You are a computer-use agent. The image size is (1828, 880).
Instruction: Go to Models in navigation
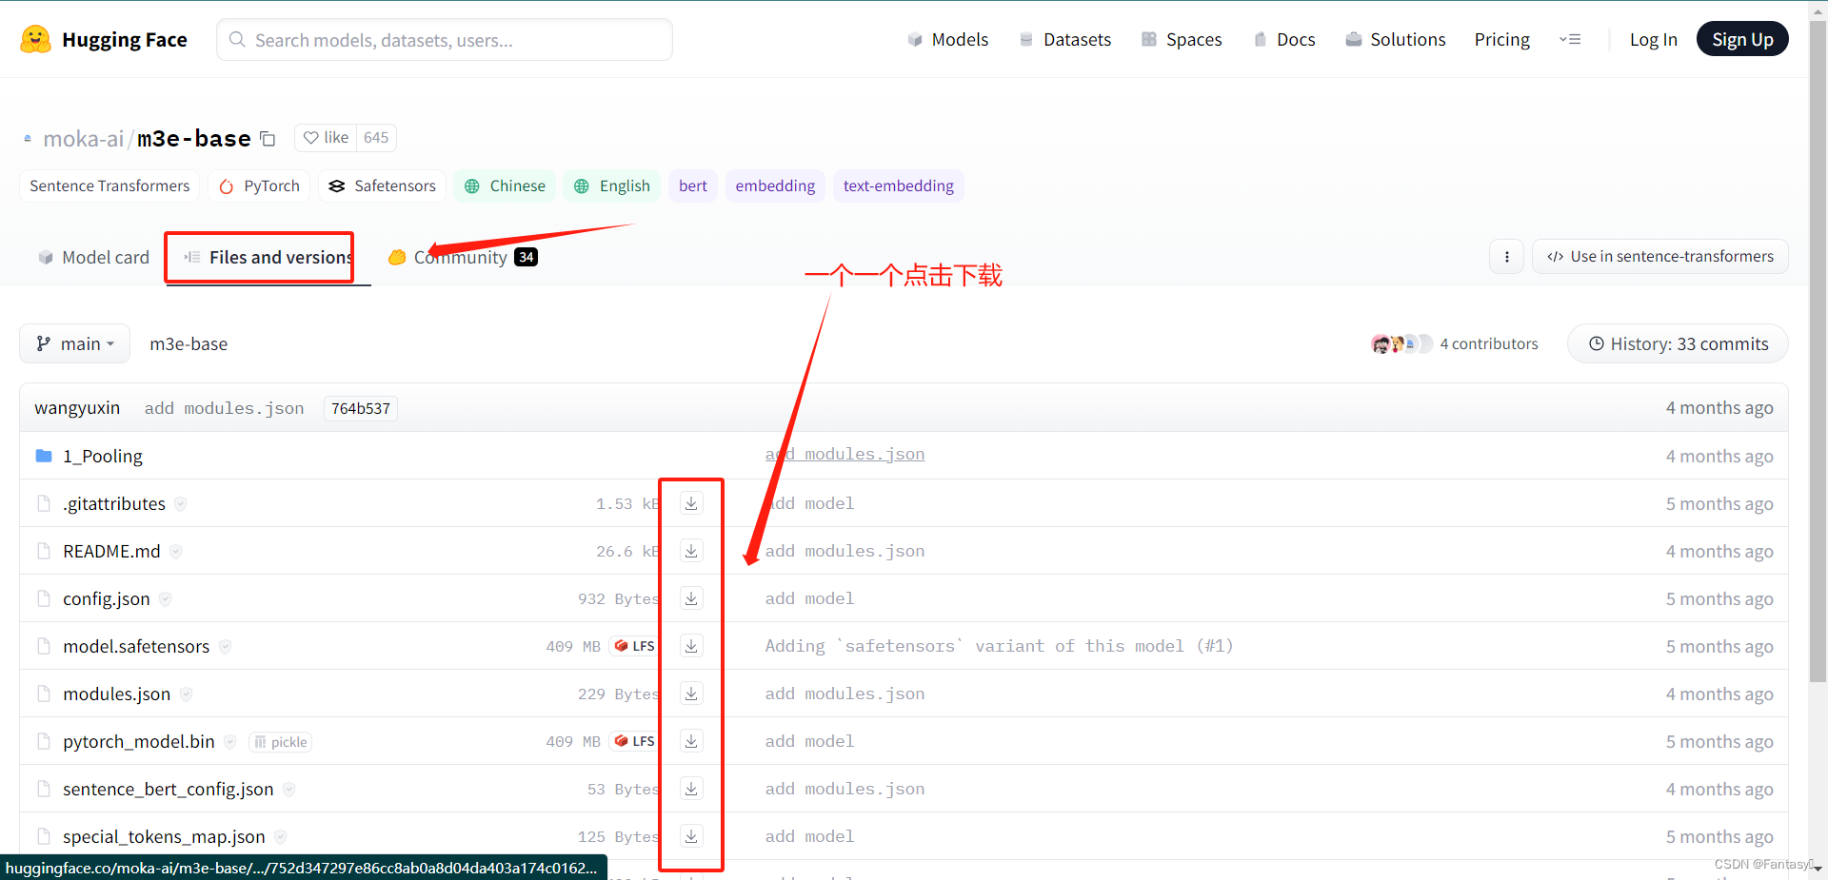point(947,40)
